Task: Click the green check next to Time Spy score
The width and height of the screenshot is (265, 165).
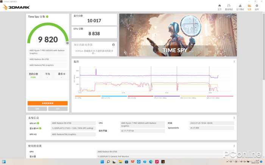Action: point(47,17)
